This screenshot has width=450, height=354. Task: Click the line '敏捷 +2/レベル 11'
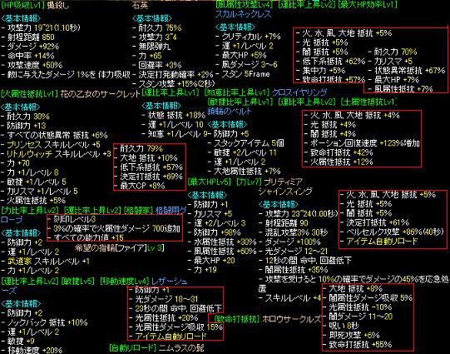point(245,152)
